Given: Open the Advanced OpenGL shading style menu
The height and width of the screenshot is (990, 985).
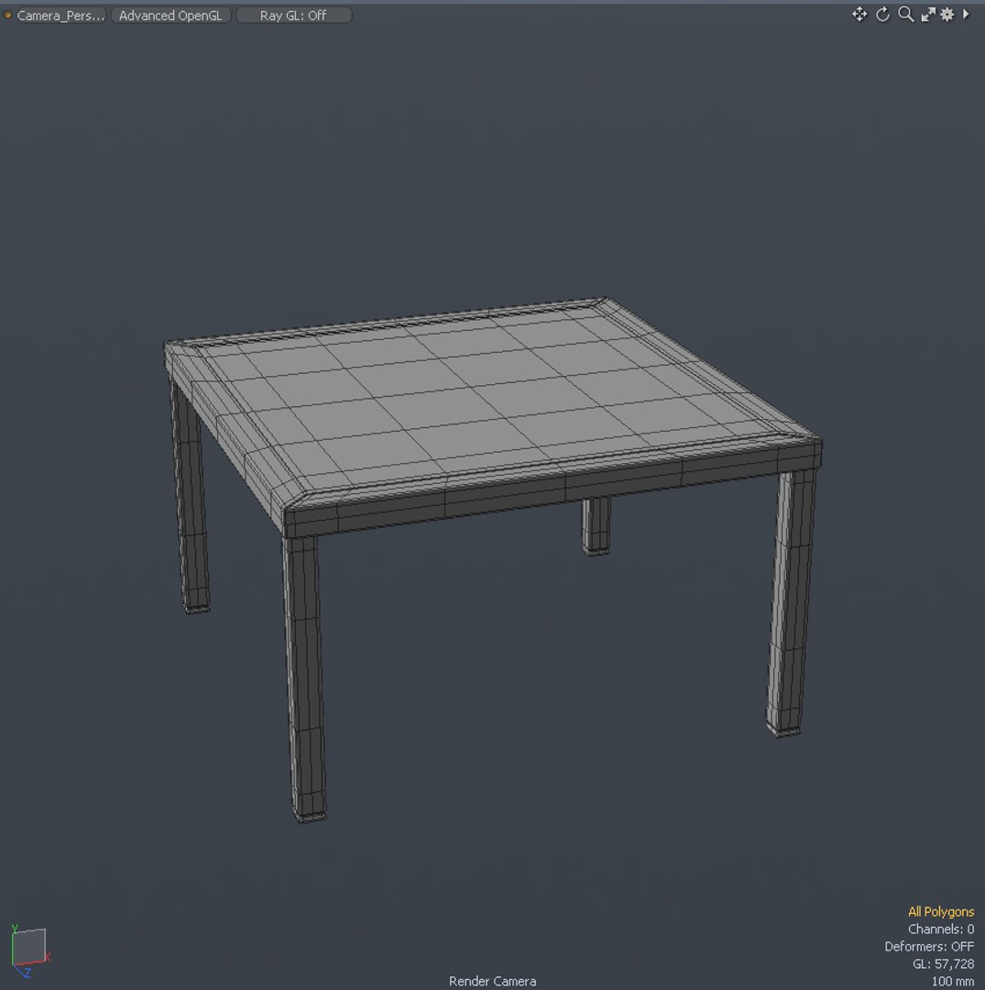Looking at the screenshot, I should (170, 16).
